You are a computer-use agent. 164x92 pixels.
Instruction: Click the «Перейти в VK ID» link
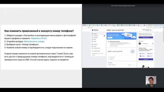pos(39,38)
